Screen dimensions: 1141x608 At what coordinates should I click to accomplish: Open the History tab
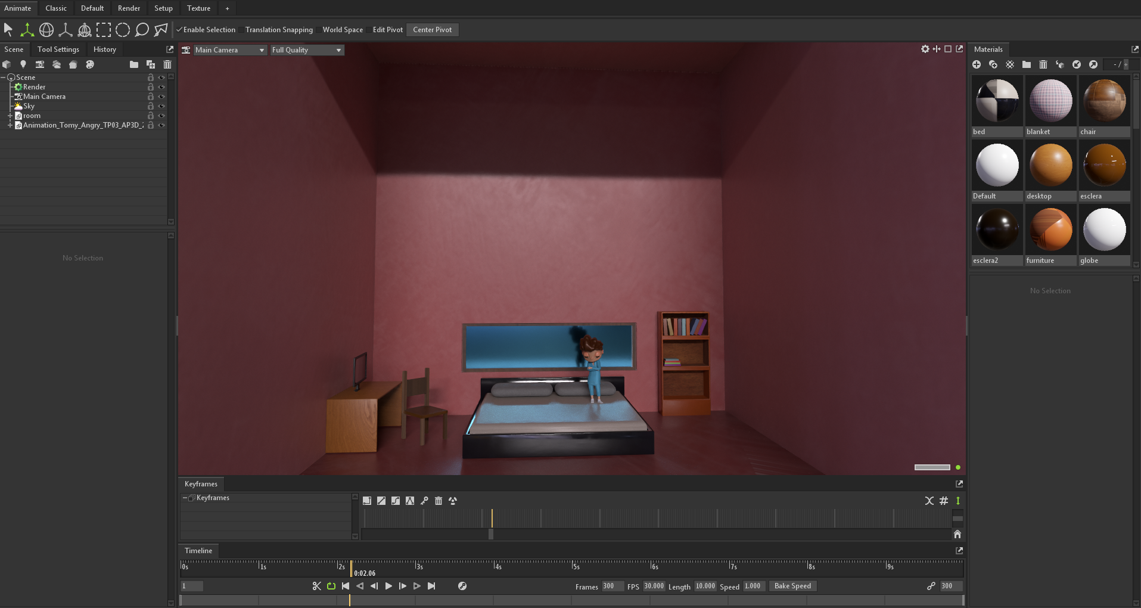(105, 49)
